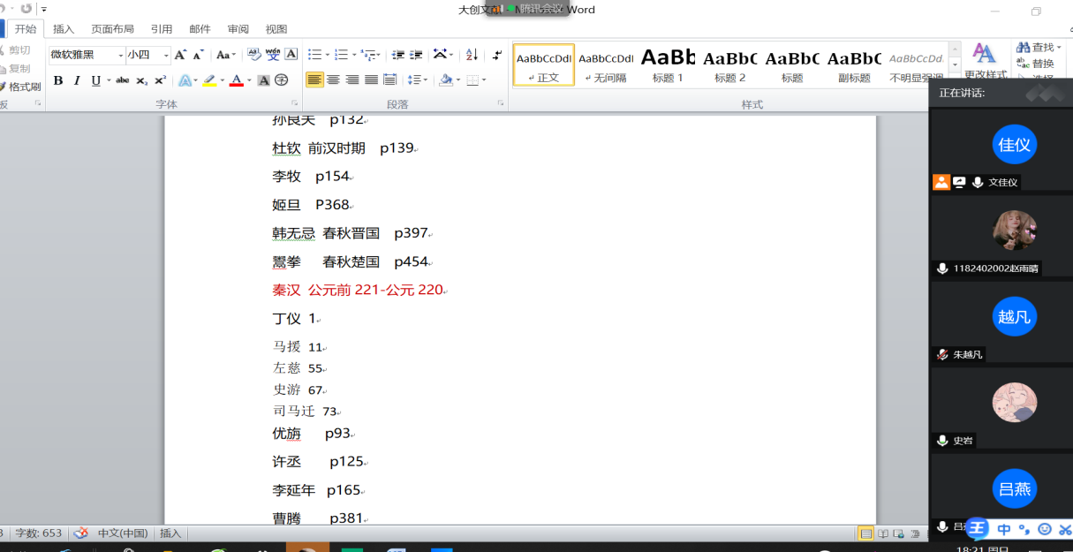The width and height of the screenshot is (1073, 552).
Task: Click the grow font size icon
Action: [180, 55]
